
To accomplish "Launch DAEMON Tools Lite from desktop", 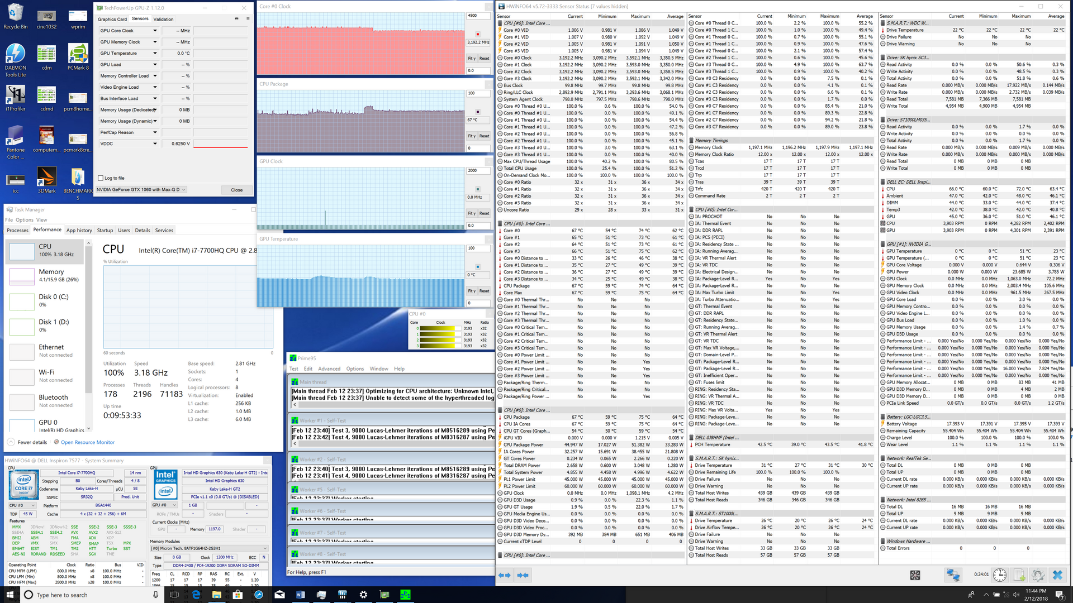I will pyautogui.click(x=15, y=60).
